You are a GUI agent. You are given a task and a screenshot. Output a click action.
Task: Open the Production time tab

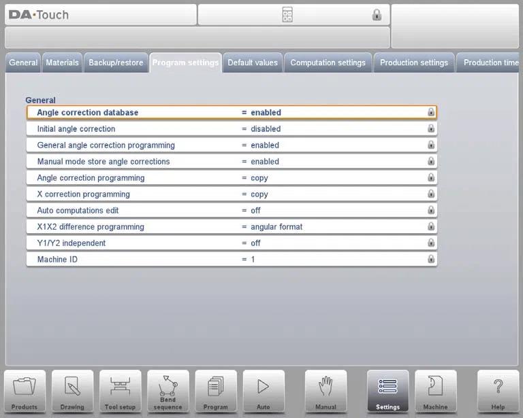(488, 63)
